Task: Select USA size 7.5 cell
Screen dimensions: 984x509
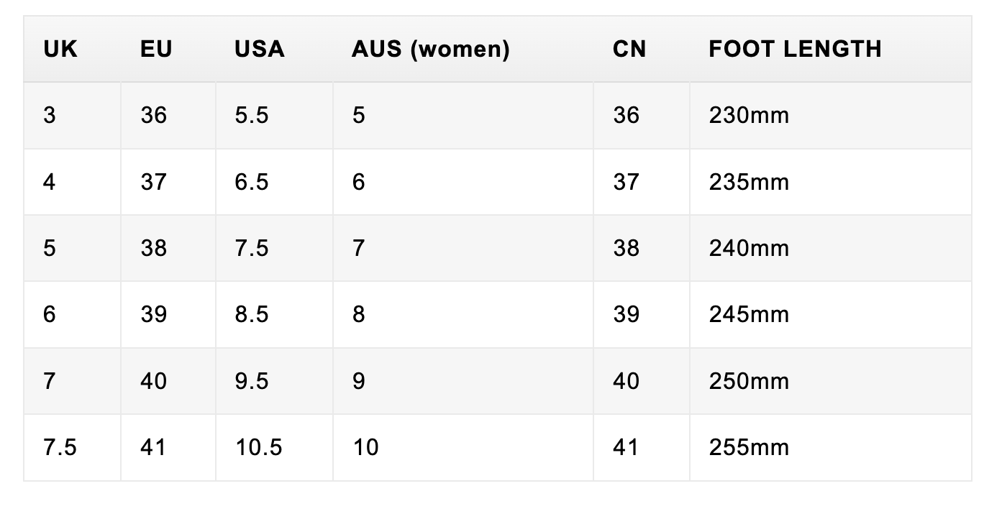Action: [252, 248]
